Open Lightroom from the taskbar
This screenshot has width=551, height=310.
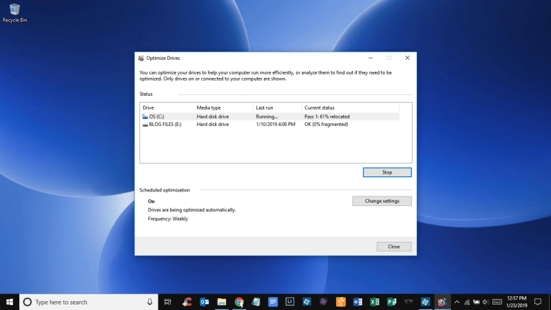coord(290,302)
